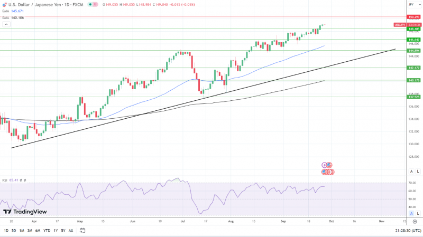Select the 6M time range
The image size is (423, 237).
[38, 231]
